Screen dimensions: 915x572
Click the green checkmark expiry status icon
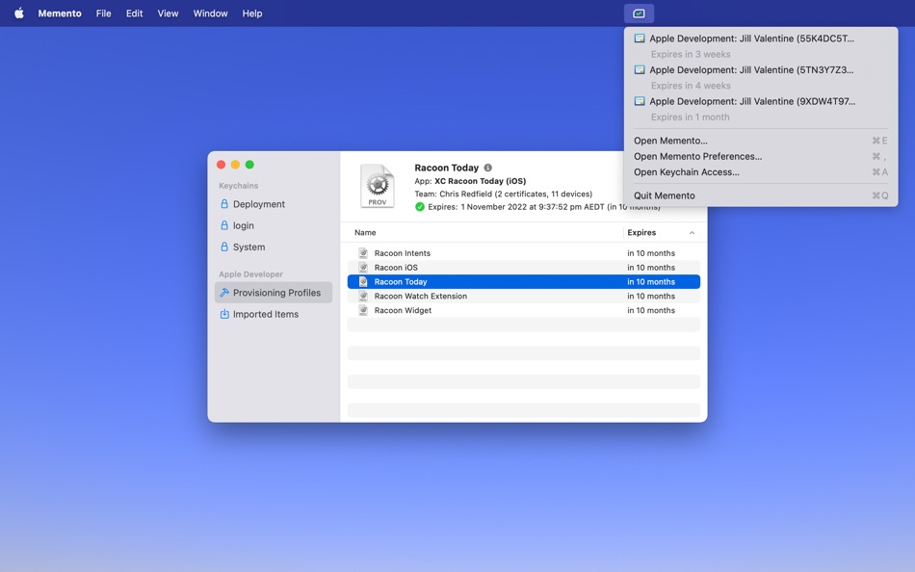pos(420,207)
